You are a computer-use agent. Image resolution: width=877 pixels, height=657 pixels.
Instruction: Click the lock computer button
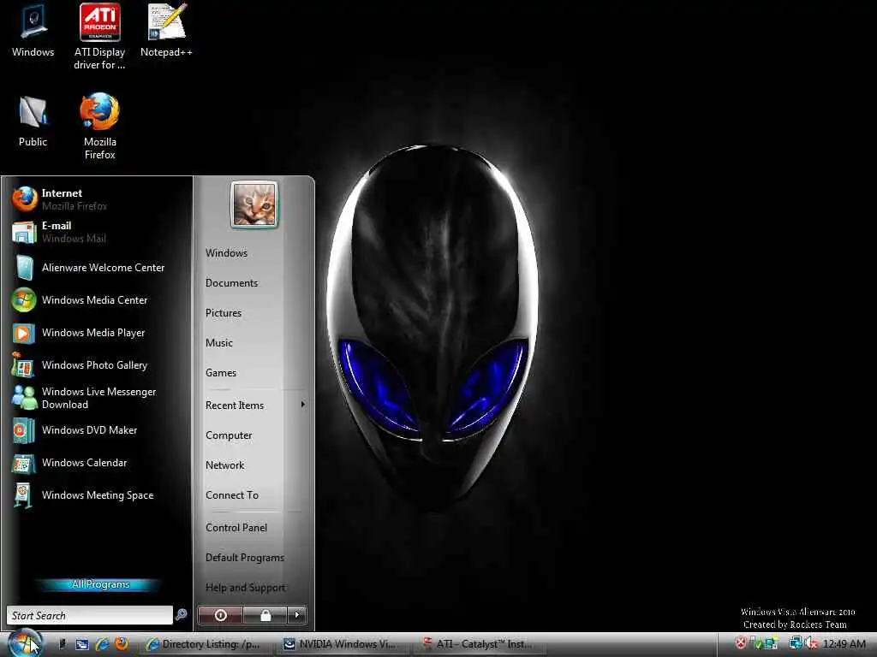pos(265,615)
